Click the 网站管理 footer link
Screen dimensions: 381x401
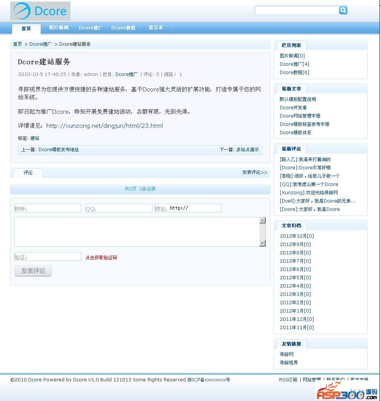[312, 380]
